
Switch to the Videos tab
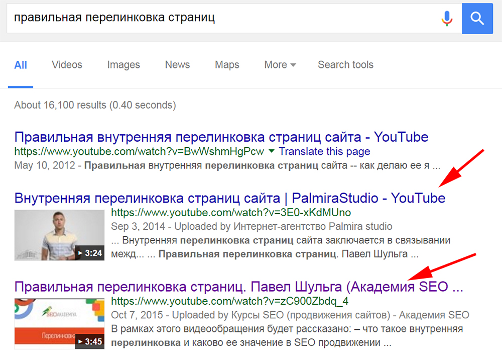(67, 65)
